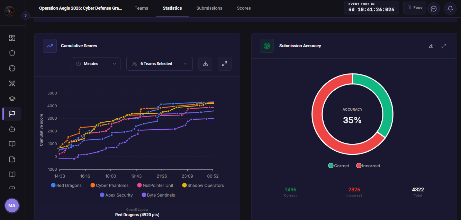Viewport: 461px width, 220px height.
Task: Click the Cumulative Scores heading
Action: click(79, 46)
